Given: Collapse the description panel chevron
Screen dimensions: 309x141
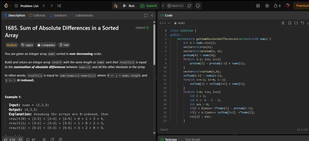Looking at the screenshot, I should 152,15.
